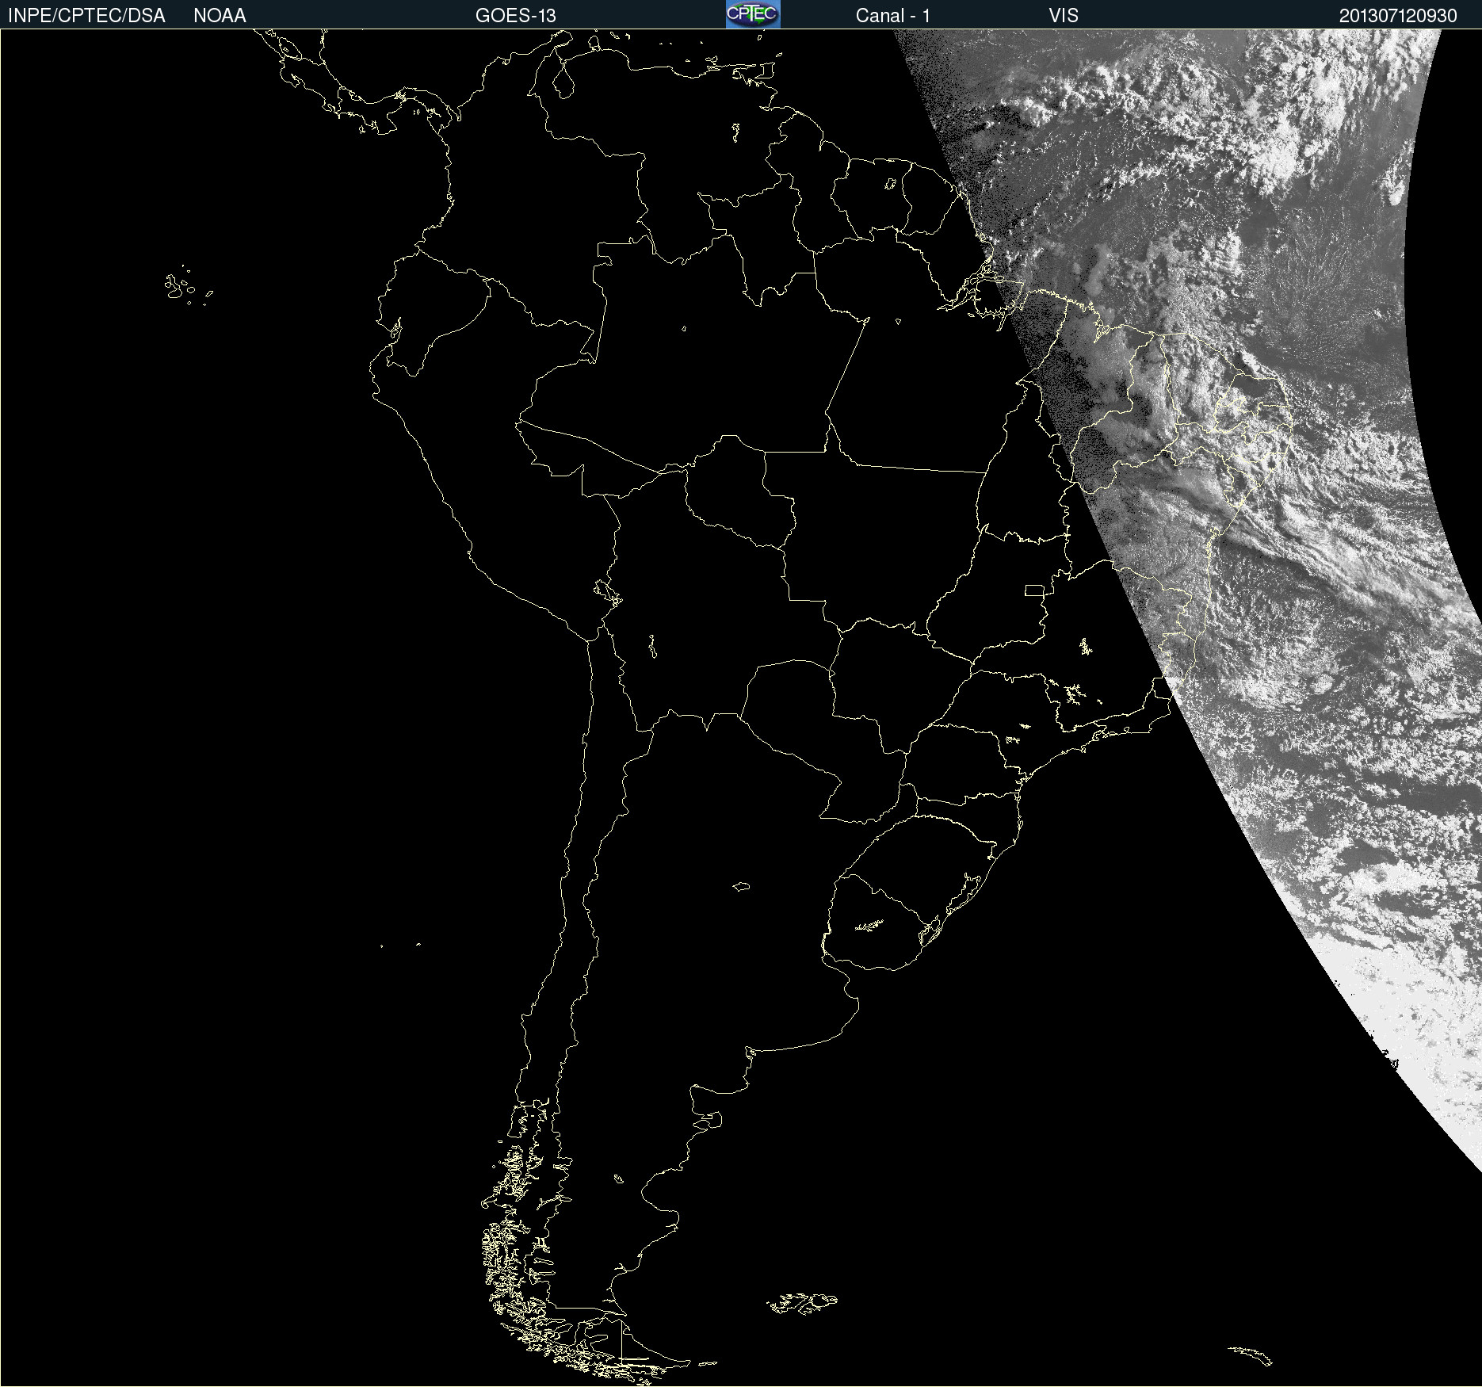1482x1387 pixels.
Task: Click the Canal - 1 label
Action: 893,16
